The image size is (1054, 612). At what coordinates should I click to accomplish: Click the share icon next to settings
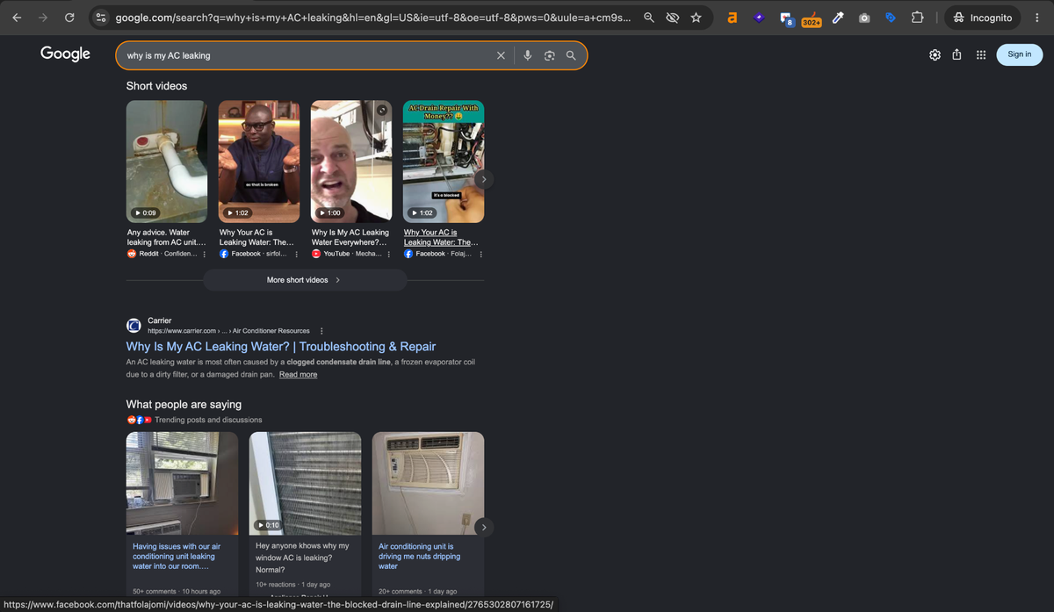pos(957,55)
